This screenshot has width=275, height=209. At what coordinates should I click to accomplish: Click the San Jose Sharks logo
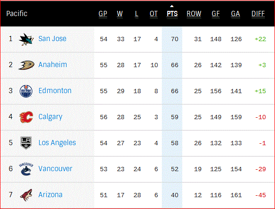(26, 39)
